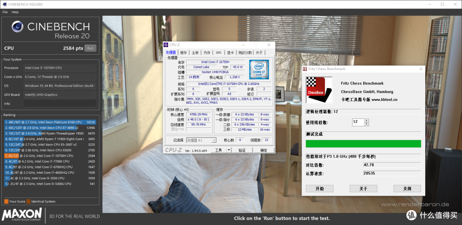Switch to the SPD tab in CPU-Z
462x225 pixels.
(218, 53)
